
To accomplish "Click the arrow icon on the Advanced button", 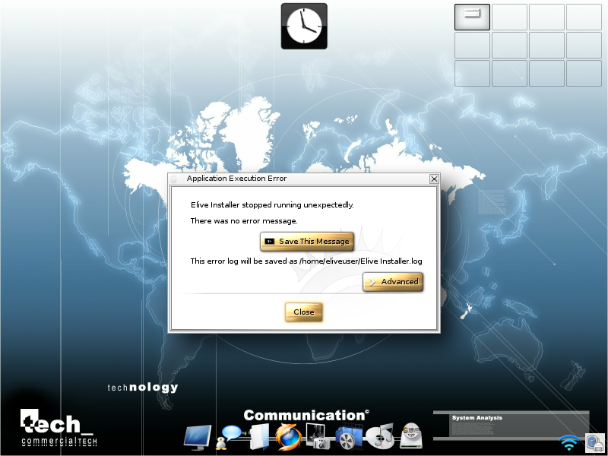I will pyautogui.click(x=372, y=282).
